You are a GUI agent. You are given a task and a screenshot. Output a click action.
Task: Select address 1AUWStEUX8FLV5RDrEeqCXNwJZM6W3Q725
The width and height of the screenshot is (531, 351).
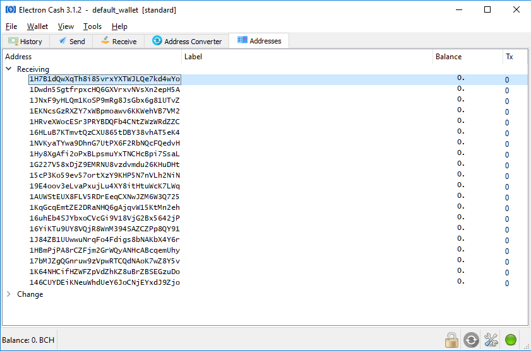tap(105, 197)
